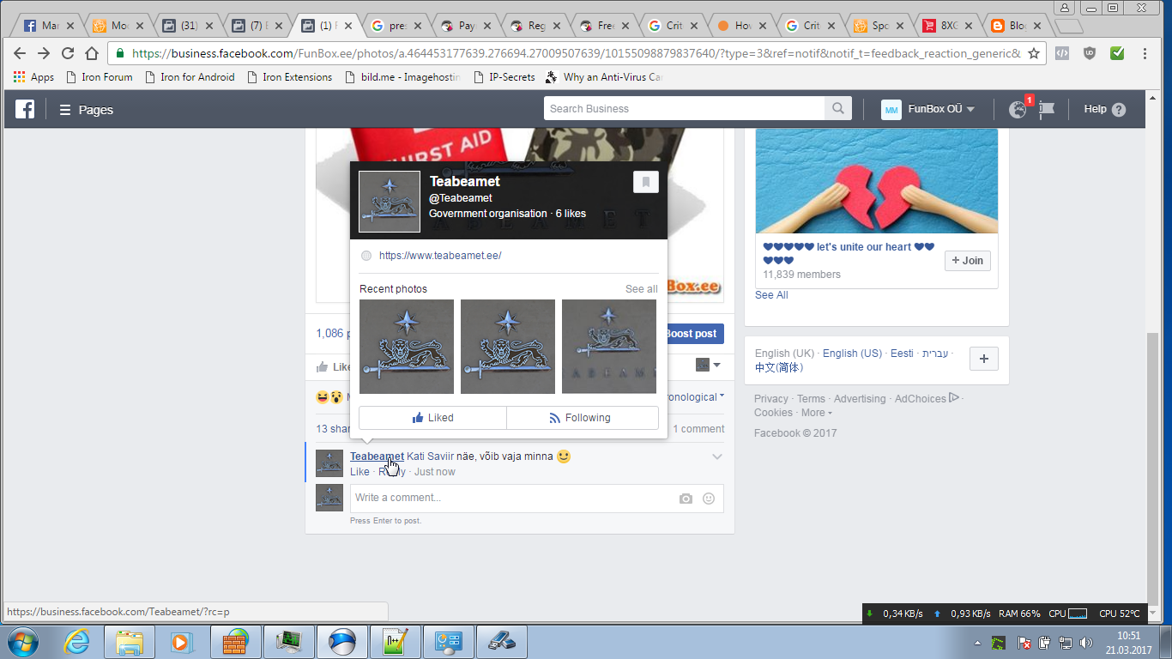Open the Cookies footer link
The image size is (1172, 659).
tap(773, 413)
